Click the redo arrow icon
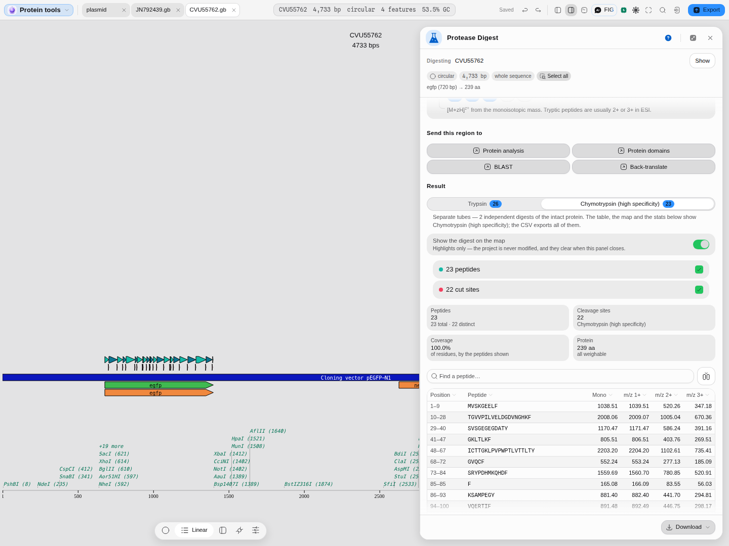The image size is (729, 546). tap(538, 10)
